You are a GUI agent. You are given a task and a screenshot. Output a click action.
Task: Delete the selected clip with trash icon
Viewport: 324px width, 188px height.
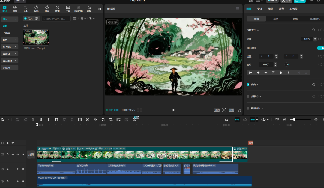click(56, 120)
